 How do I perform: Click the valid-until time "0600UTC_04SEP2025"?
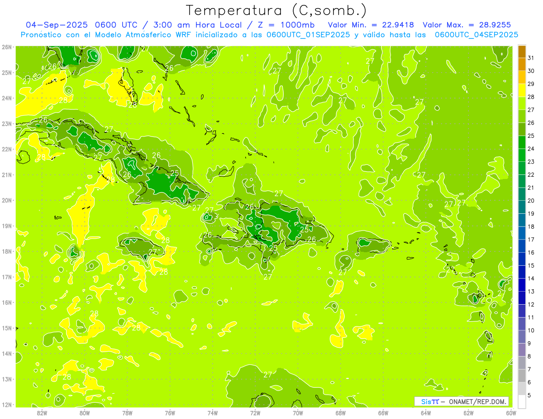(x=476, y=35)
